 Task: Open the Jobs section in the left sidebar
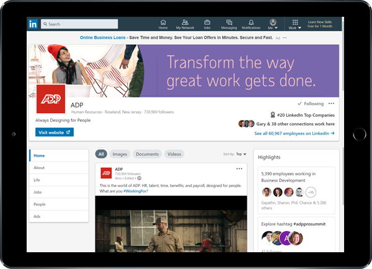coord(59,192)
